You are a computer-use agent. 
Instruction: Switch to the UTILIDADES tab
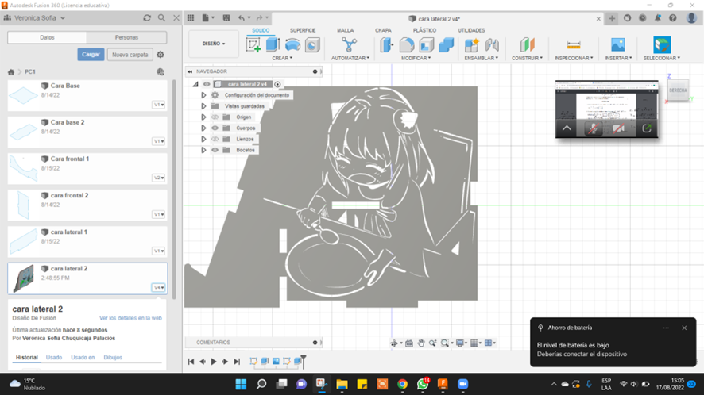[471, 30]
